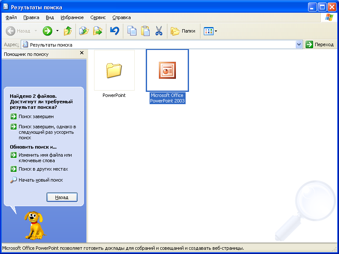Select the Microsoft Office PowerPoint 2003 shortcut icon
The image size is (339, 254).
tap(167, 70)
